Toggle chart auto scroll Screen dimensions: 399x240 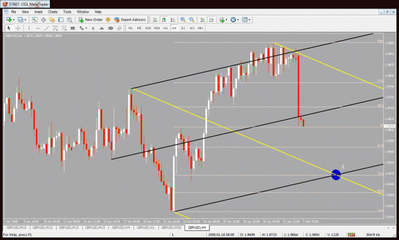[202, 20]
